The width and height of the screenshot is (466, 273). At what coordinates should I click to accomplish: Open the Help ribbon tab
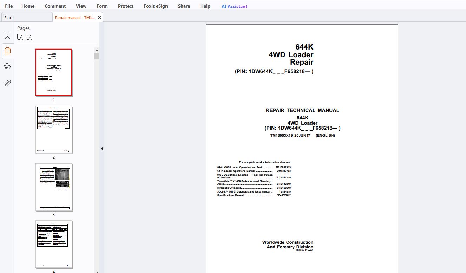coord(205,6)
